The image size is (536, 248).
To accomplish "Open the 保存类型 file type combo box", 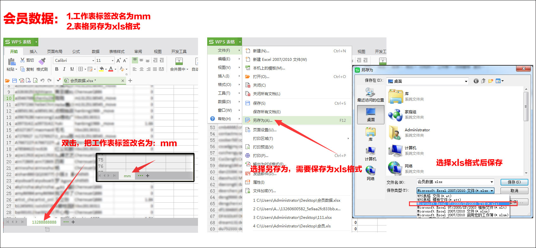I will [456, 191].
